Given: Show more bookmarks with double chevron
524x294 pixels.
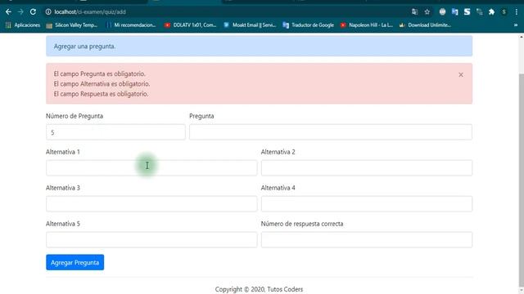Looking at the screenshot, I should click(x=516, y=25).
